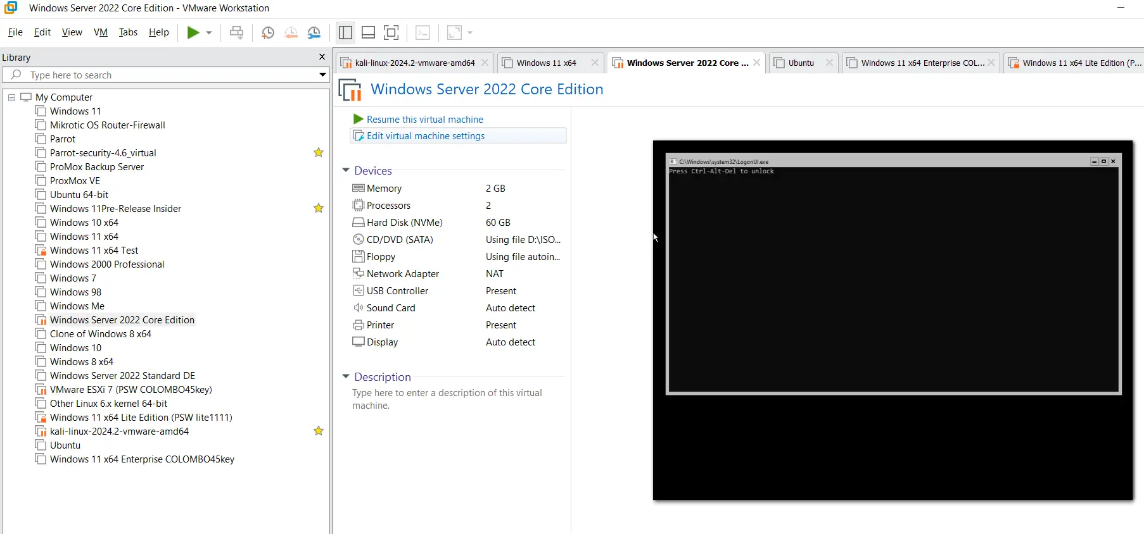Toggle favorite star for Windows 11Pre-Release Insider
The image size is (1144, 534).
(319, 208)
